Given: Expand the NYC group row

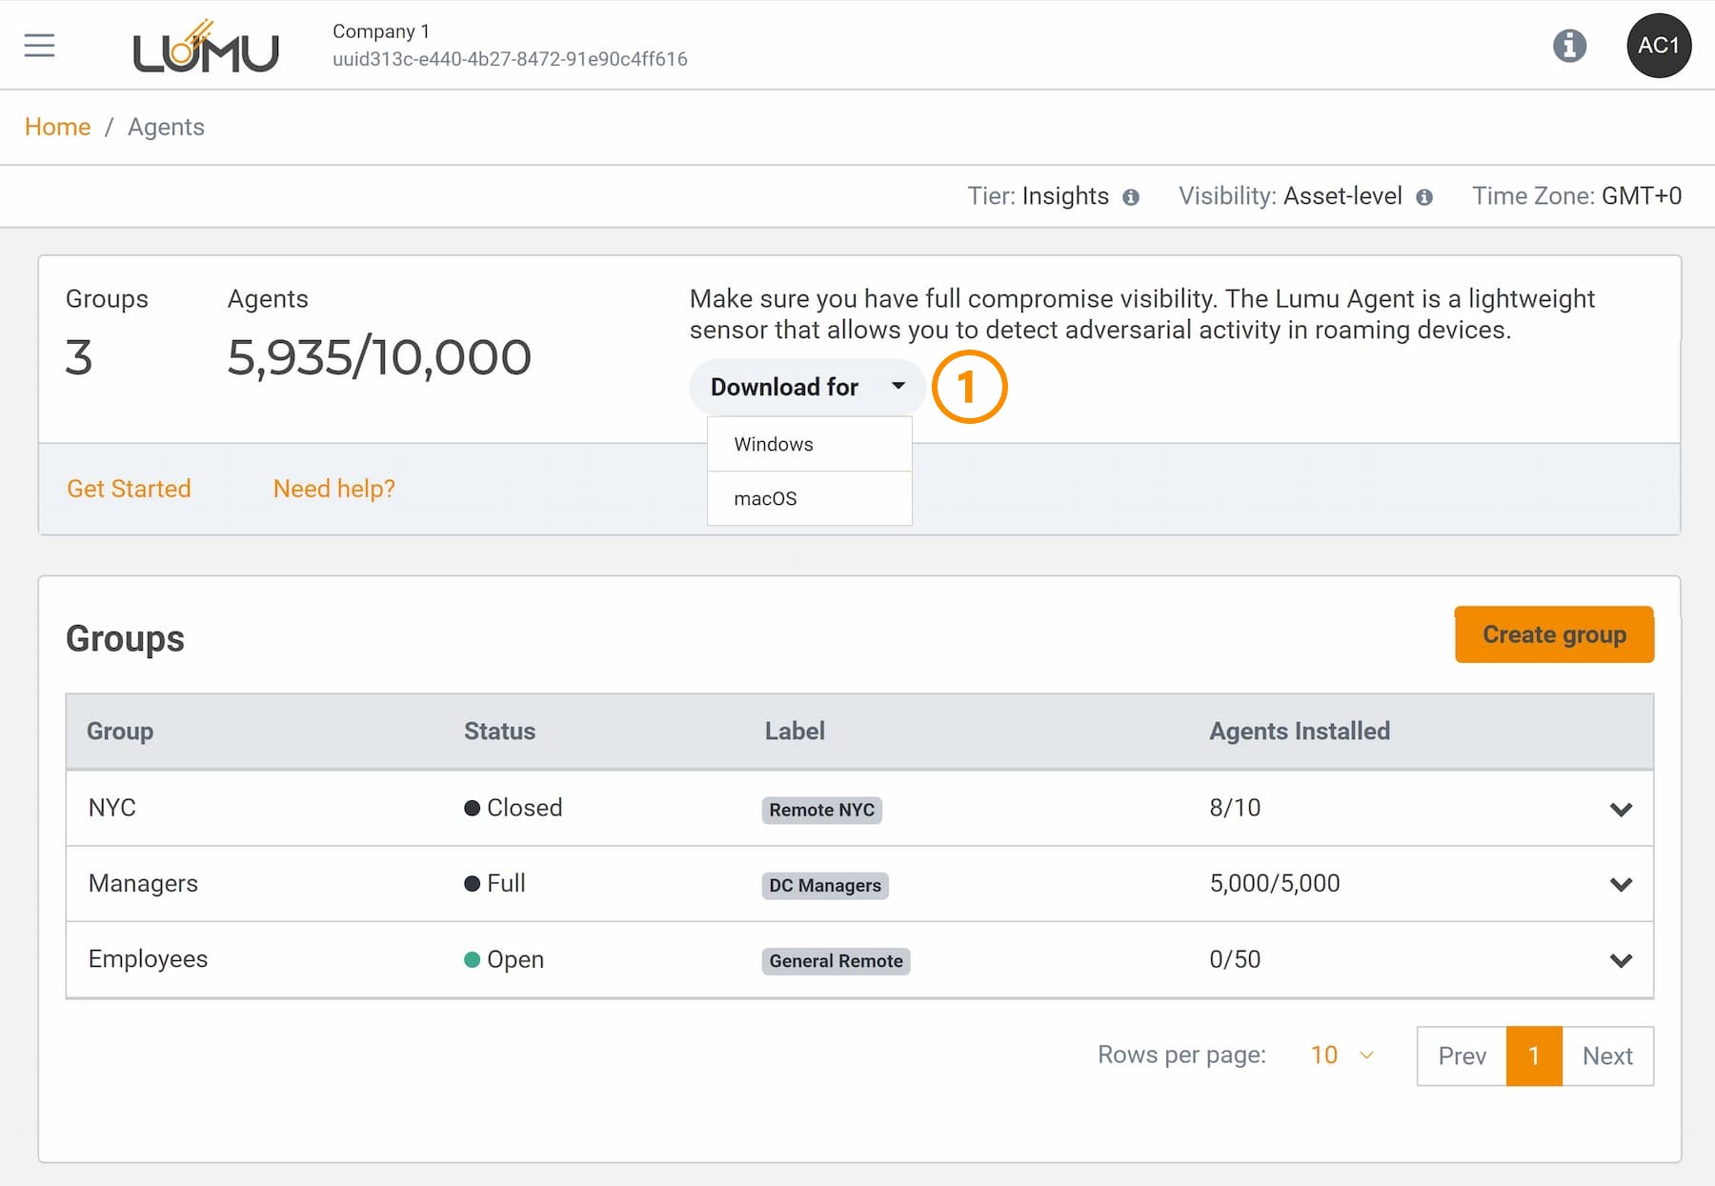Looking at the screenshot, I should [x=1621, y=810].
